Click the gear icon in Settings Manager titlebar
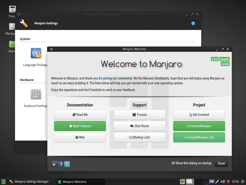 [19, 14]
